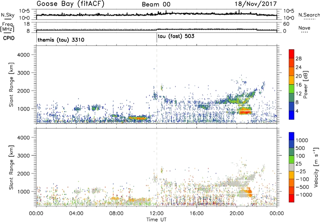Click the 'themis (tau) 3310' CPID text
The image size is (320, 222).
pyautogui.click(x=61, y=40)
